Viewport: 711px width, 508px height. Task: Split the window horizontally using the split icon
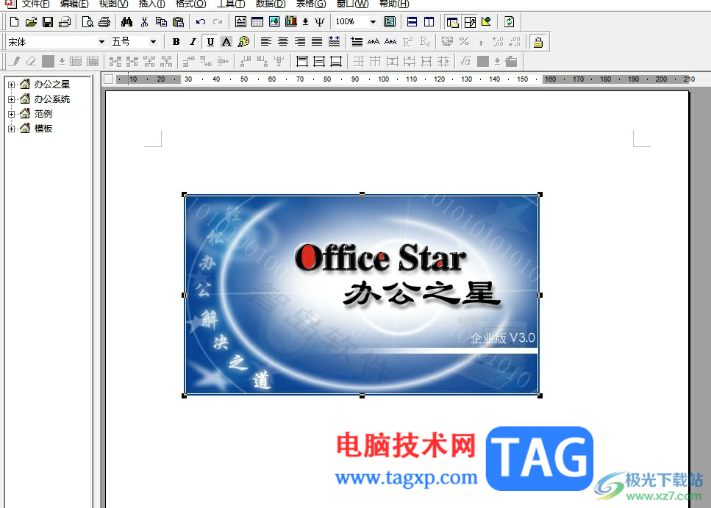pyautogui.click(x=412, y=22)
